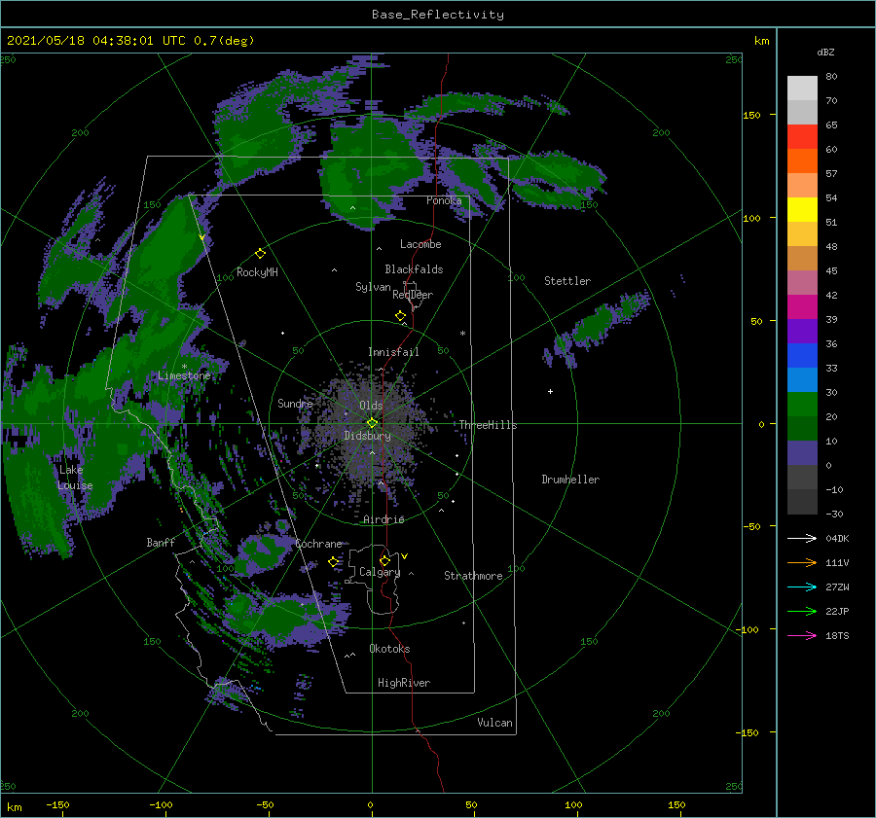Click the Base_Reflectivity title
Image resolution: width=876 pixels, height=818 pixels.
pyautogui.click(x=438, y=15)
